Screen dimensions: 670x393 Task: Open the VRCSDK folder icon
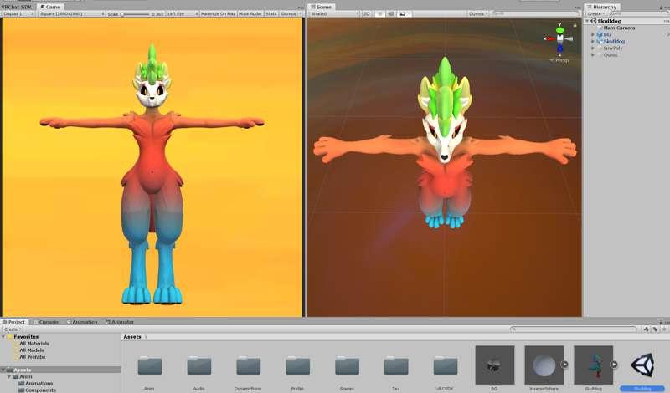tap(446, 366)
